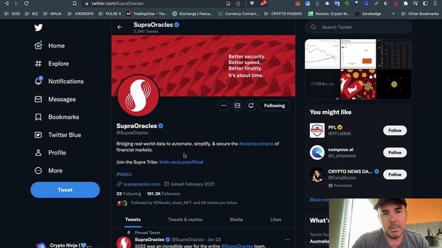Go back with the profile back arrow
Image resolution: width=442 pixels, height=248 pixels.
pos(119,28)
